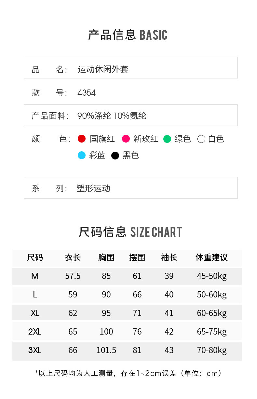Select the 新玫红 rose color dot

pyautogui.click(x=126, y=139)
